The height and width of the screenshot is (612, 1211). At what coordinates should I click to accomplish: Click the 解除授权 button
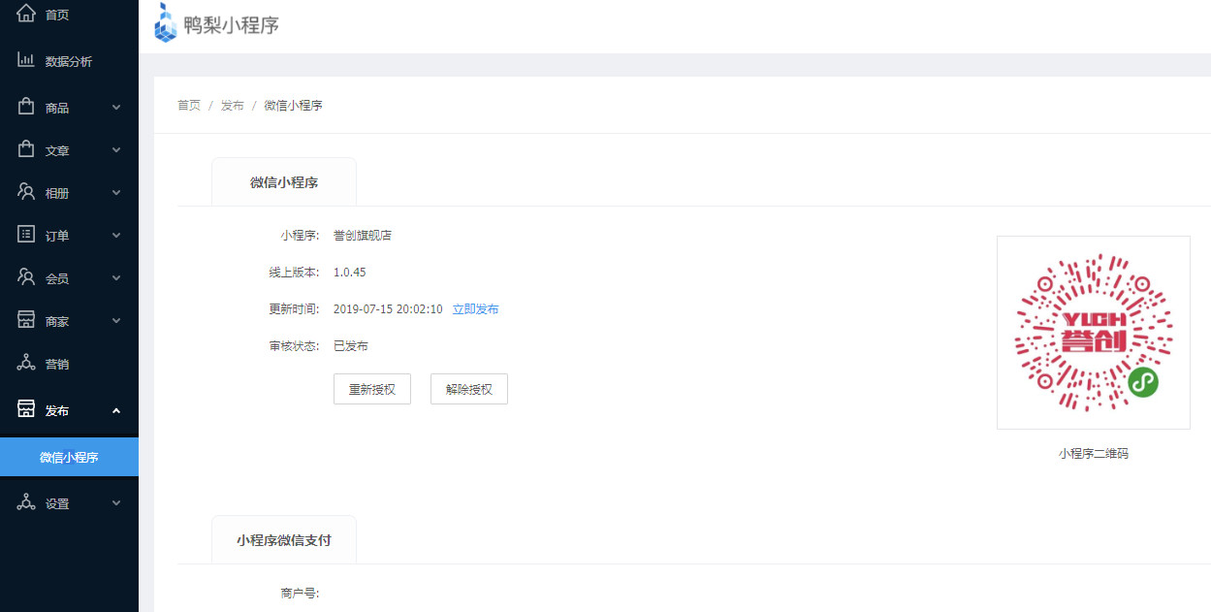tap(469, 389)
